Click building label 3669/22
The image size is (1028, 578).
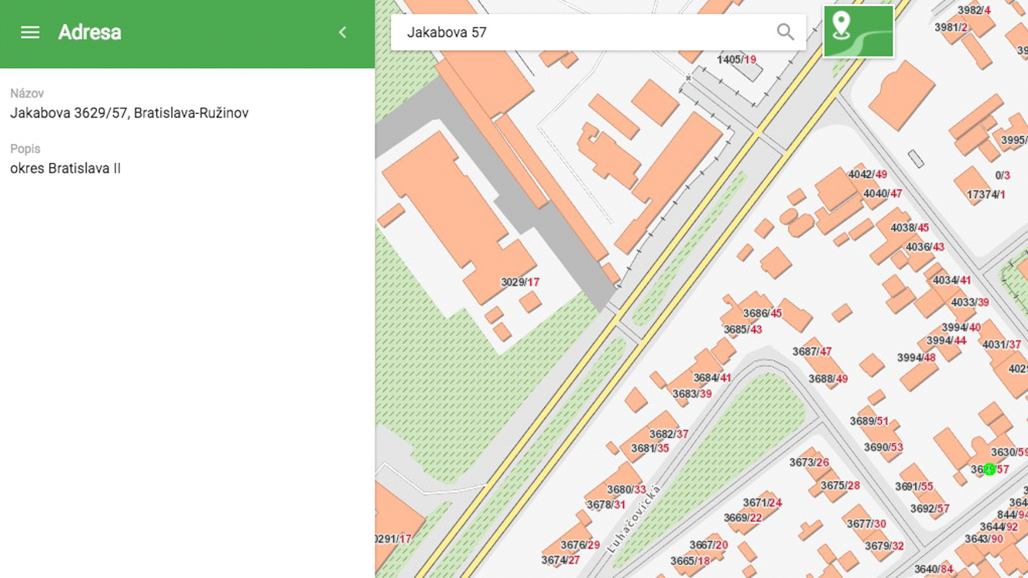743,518
